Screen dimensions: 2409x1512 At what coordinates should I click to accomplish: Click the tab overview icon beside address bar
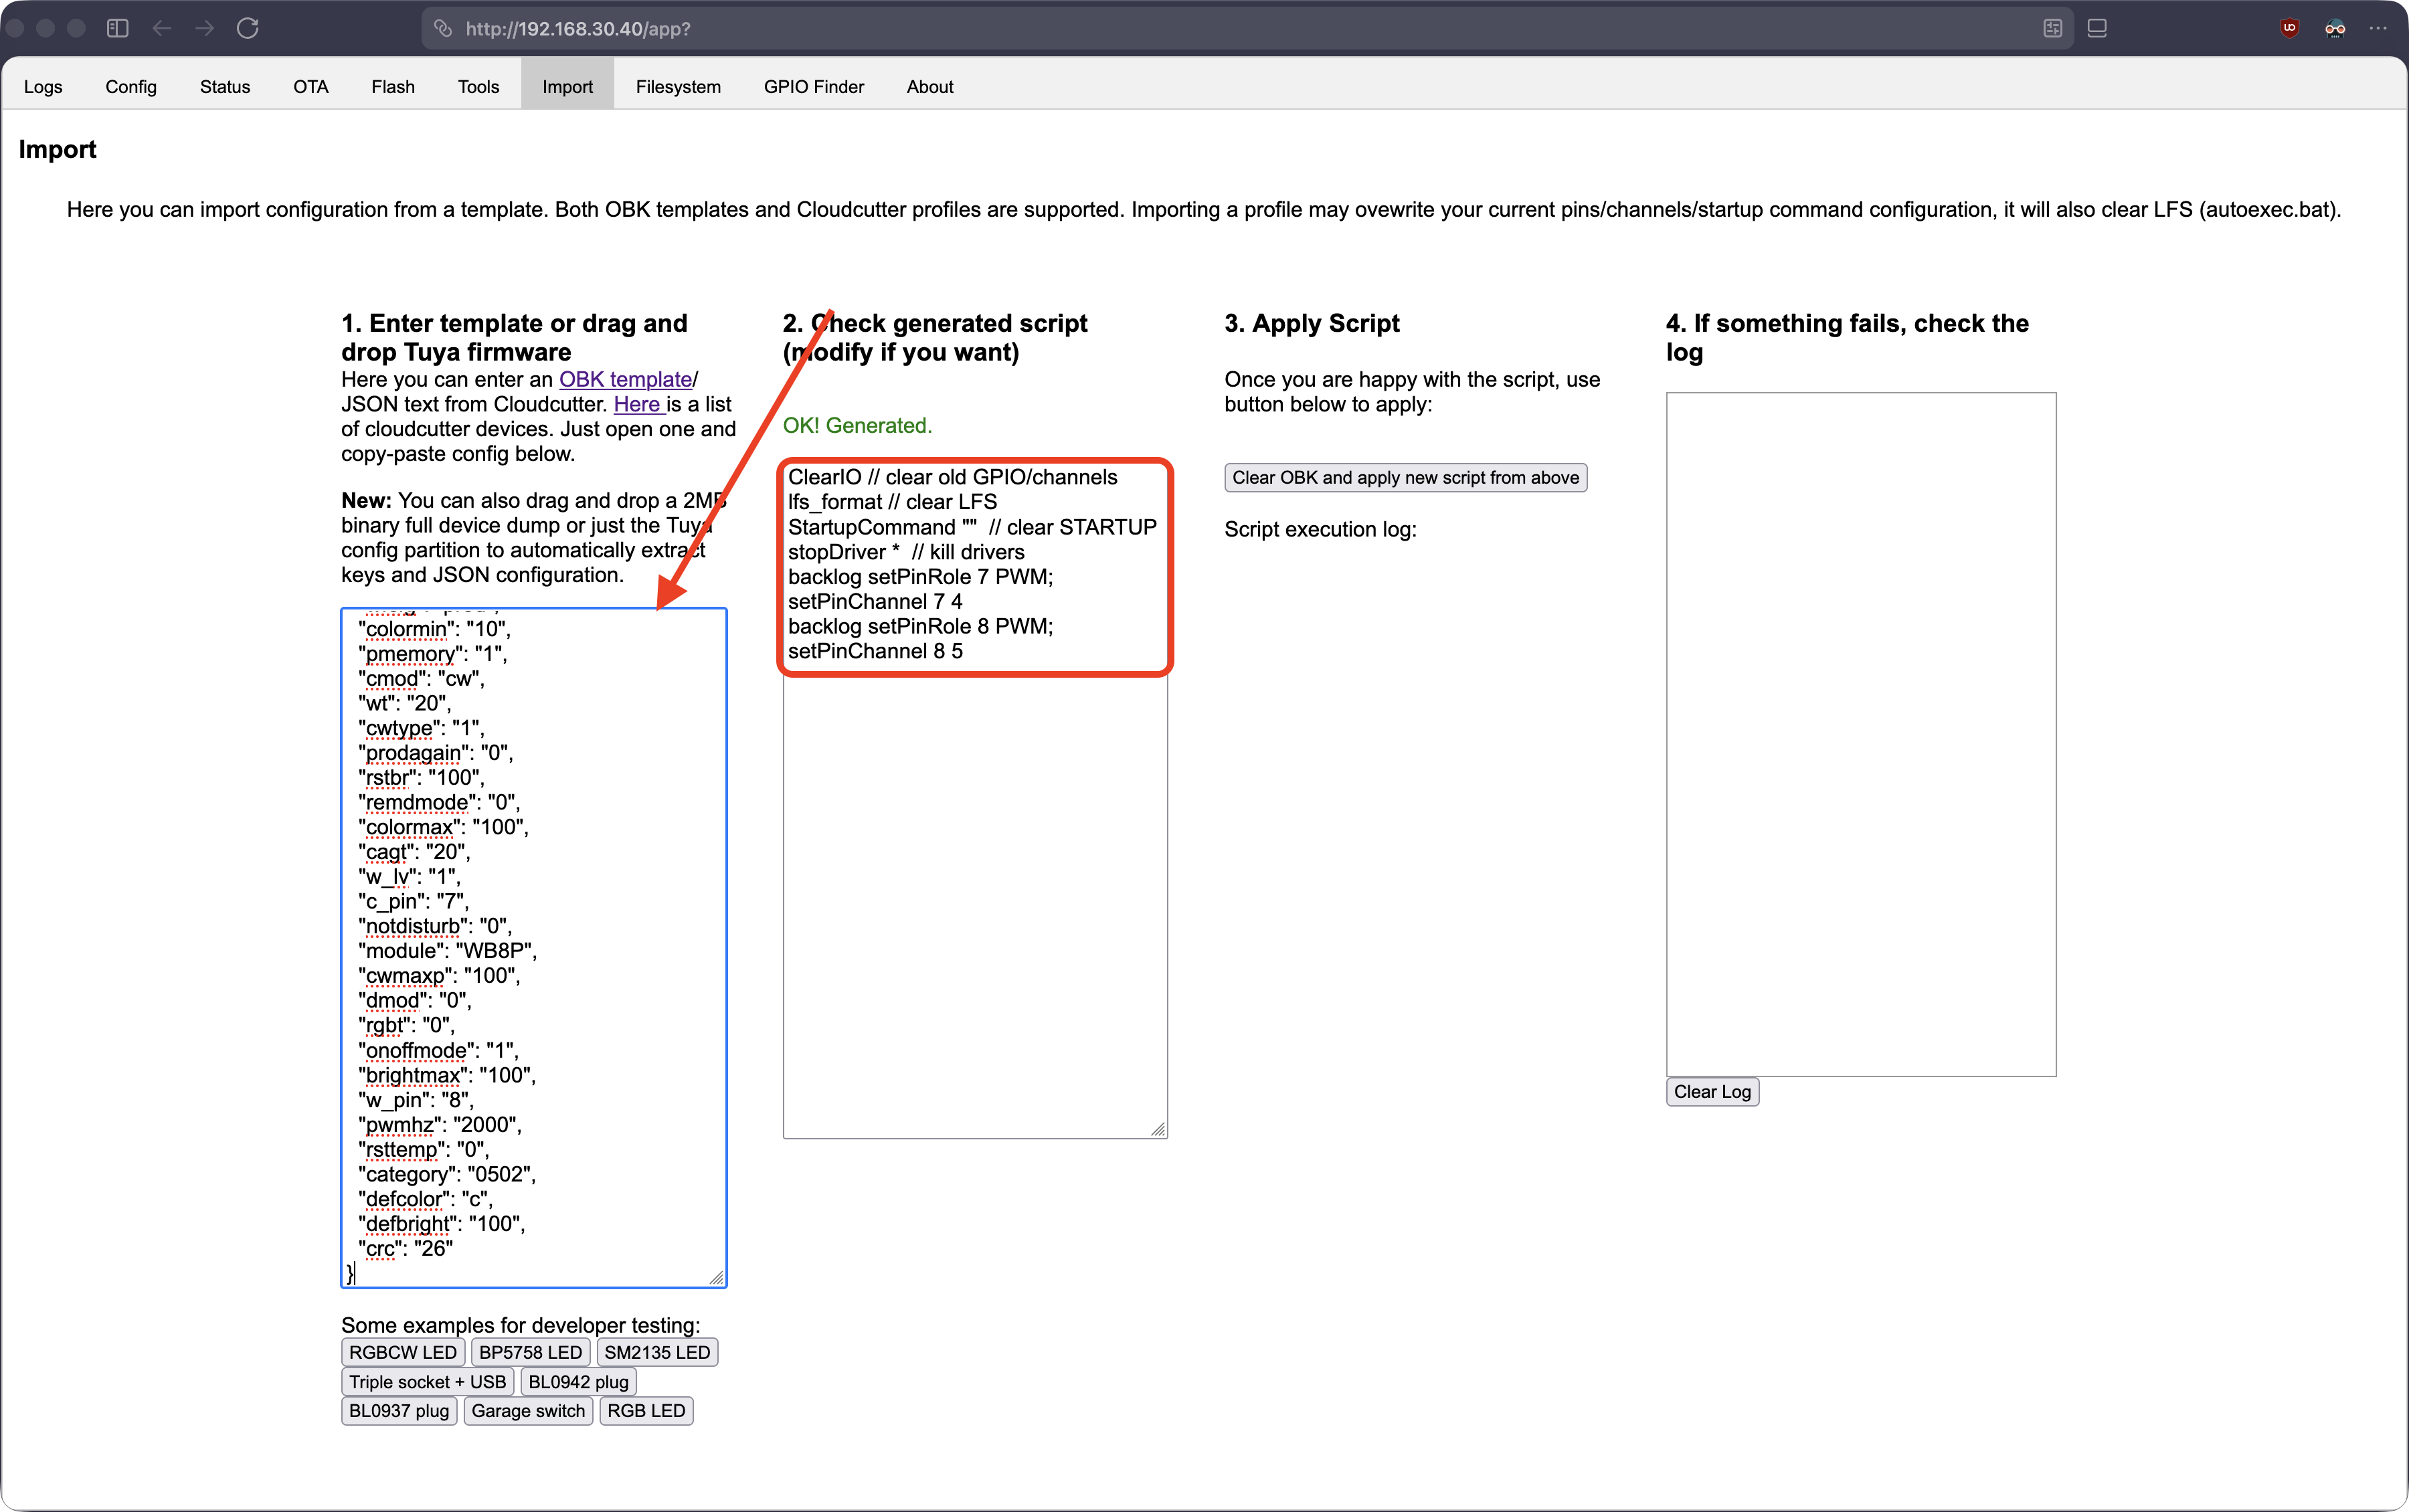pyautogui.click(x=2097, y=28)
